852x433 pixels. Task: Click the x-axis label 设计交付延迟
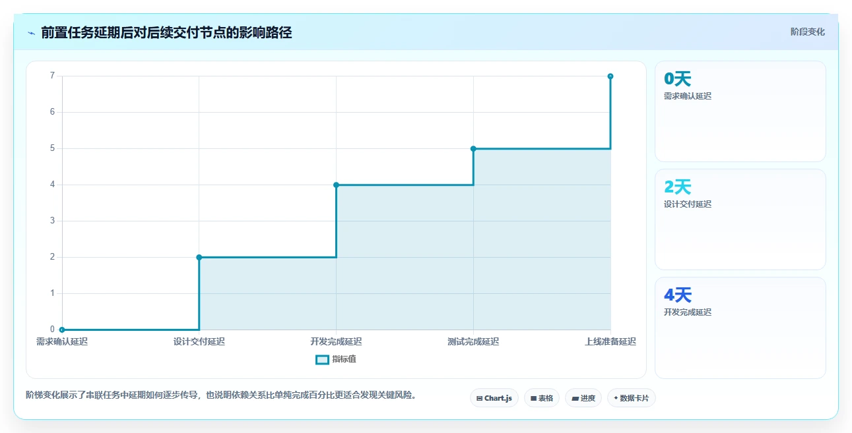pyautogui.click(x=199, y=341)
